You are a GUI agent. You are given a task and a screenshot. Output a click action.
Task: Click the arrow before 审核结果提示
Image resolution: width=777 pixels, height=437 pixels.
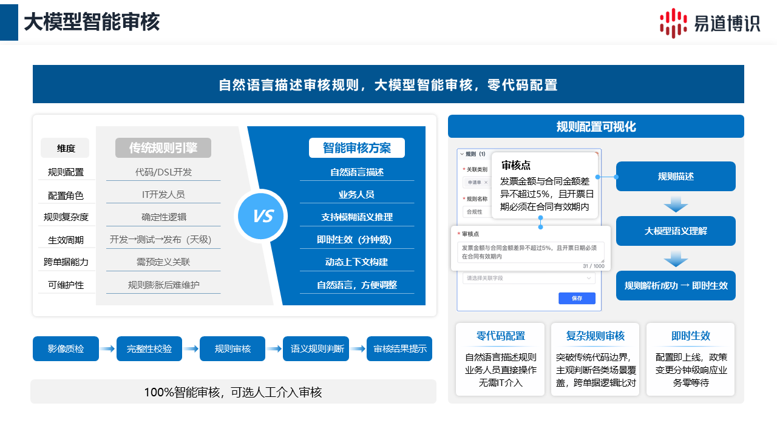(358, 349)
